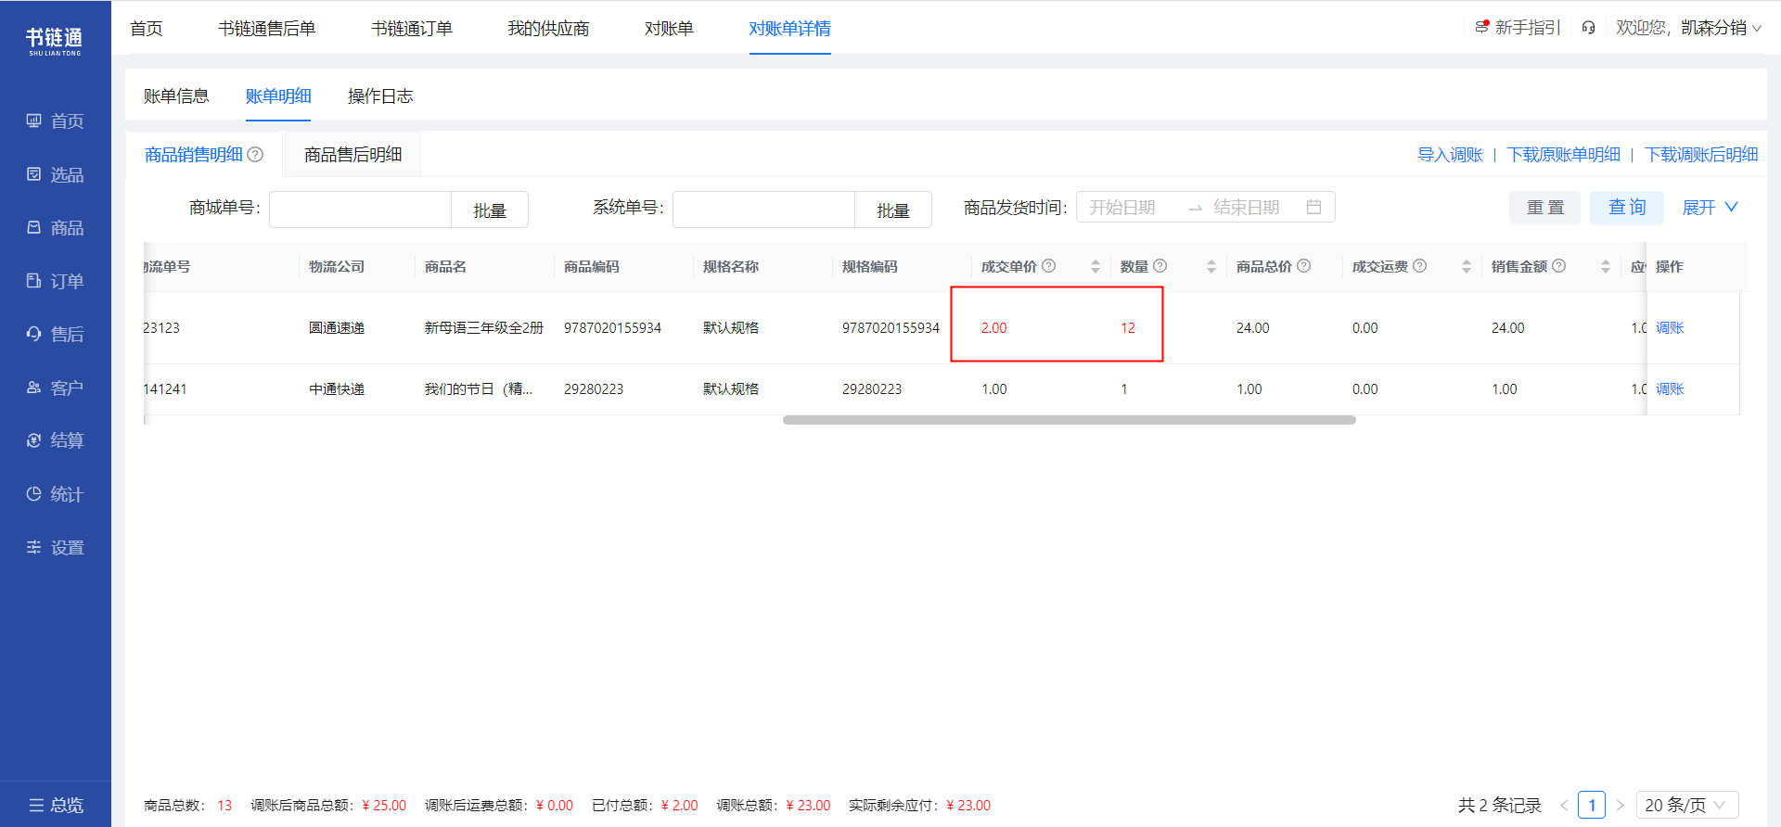The width and height of the screenshot is (1781, 827).
Task: Open 首页 in the left sidebar
Action: [56, 121]
